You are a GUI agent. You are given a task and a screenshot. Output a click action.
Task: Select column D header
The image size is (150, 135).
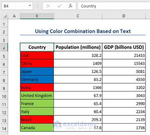pos(124,16)
